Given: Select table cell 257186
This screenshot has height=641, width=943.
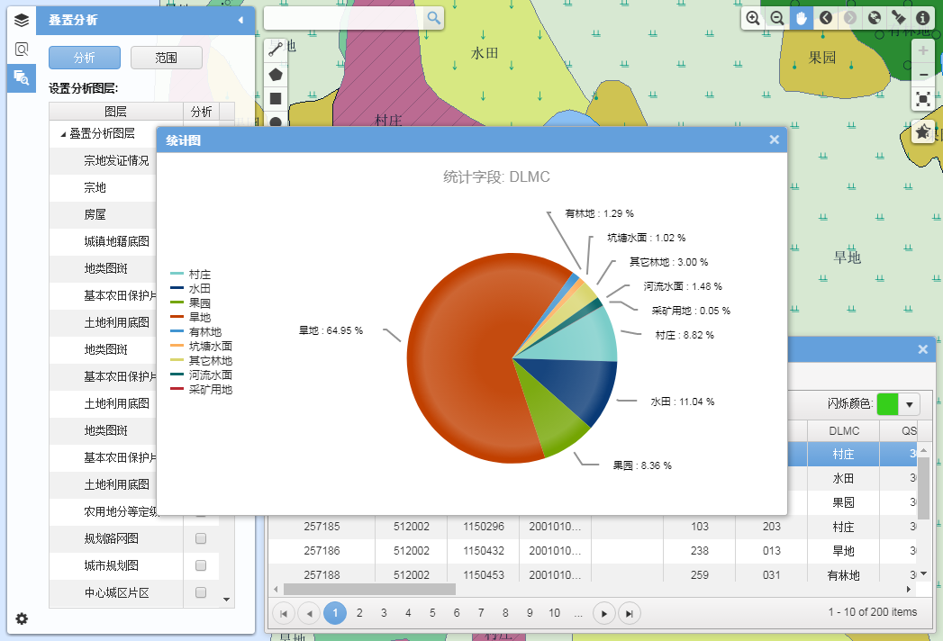Looking at the screenshot, I should 322,551.
